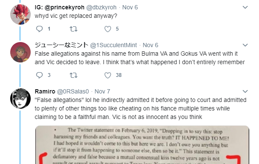Expand 1SucculentMint tweet's more options arrow
This screenshot has width=259, height=164.
point(245,45)
